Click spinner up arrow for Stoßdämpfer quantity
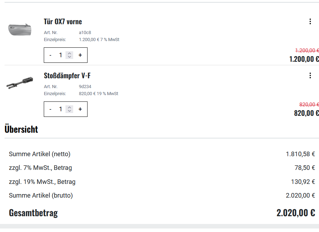This screenshot has width=319, height=232. pyautogui.click(x=69, y=107)
